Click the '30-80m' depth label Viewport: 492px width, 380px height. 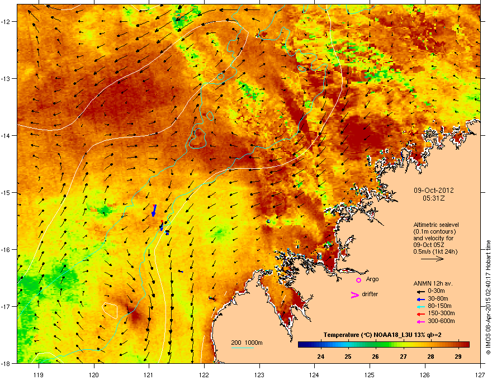pyautogui.click(x=438, y=298)
